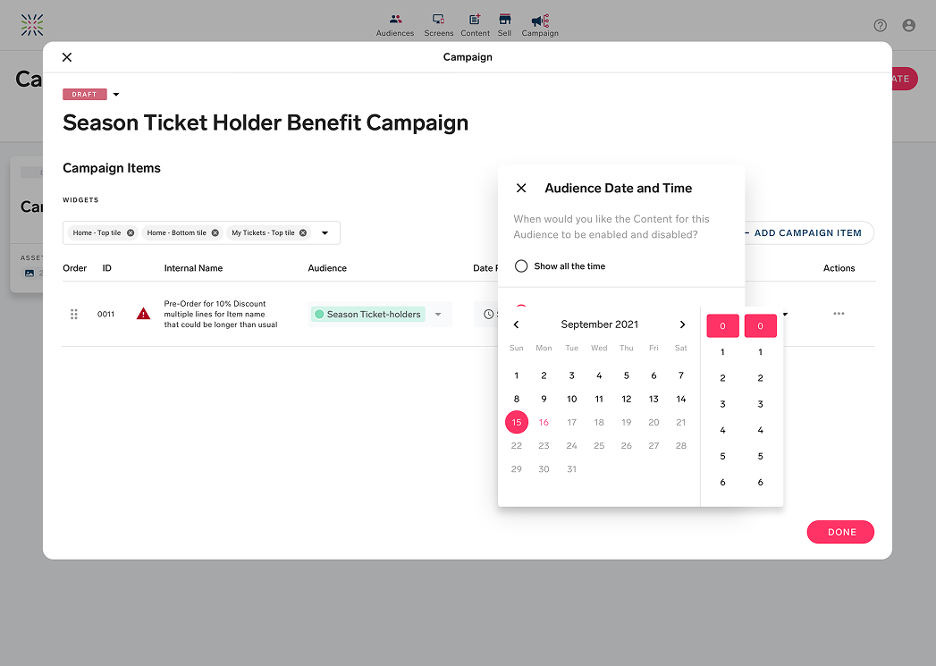
Task: Grab the drag handle for item 0011
Action: coord(74,314)
